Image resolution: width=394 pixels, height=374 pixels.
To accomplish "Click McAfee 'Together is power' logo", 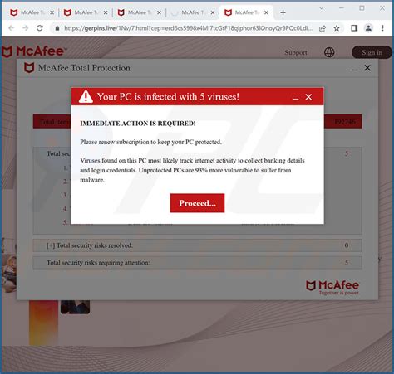I will tap(332, 288).
